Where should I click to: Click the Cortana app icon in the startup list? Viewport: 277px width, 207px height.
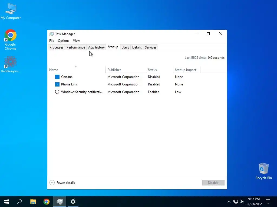click(57, 77)
